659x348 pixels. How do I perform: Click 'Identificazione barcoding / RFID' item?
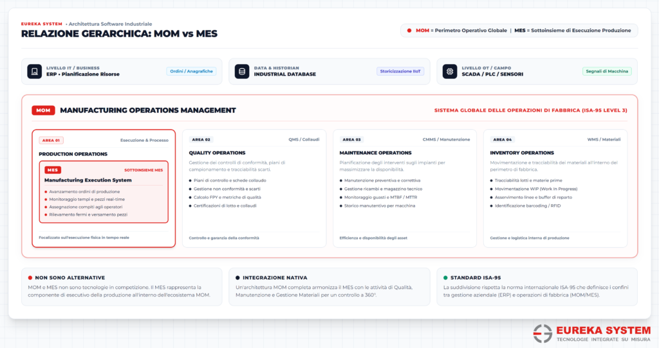[x=528, y=205]
